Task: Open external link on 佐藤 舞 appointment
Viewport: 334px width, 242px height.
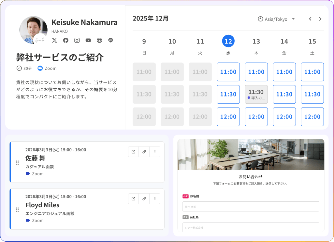Action: (x=133, y=152)
